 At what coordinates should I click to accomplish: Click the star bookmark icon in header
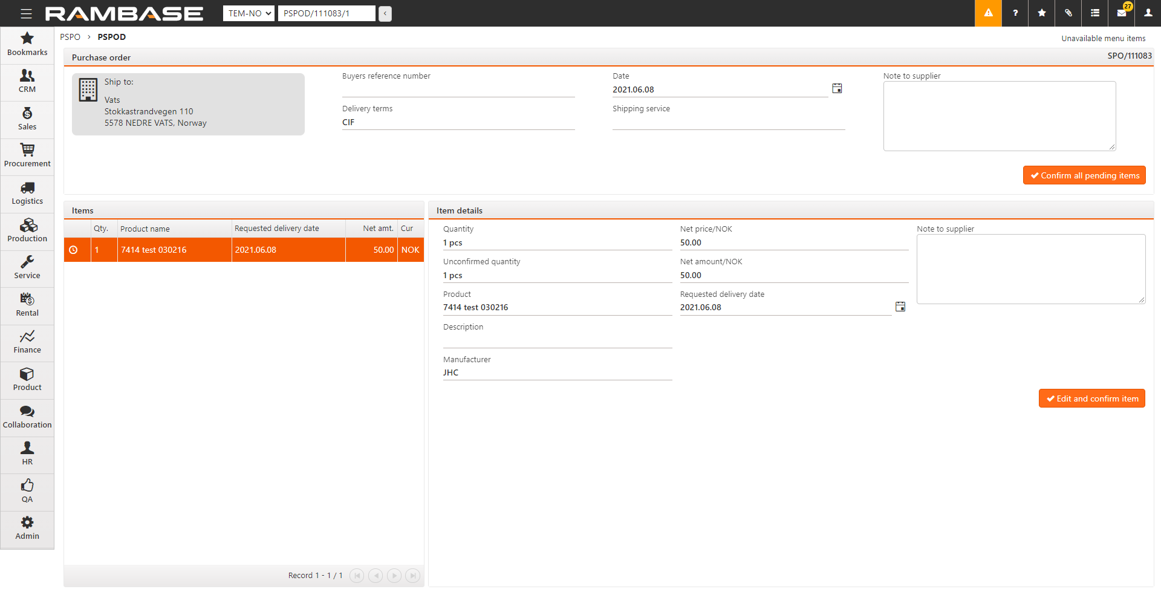point(1041,13)
